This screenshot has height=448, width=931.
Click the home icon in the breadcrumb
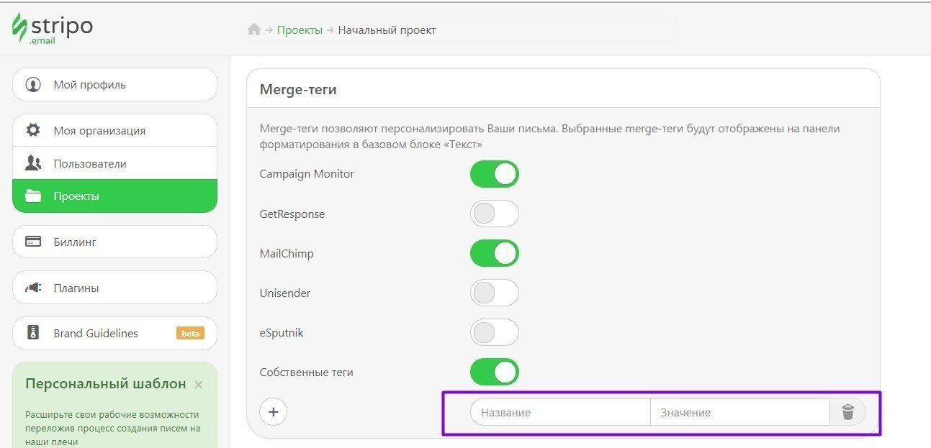tap(253, 29)
